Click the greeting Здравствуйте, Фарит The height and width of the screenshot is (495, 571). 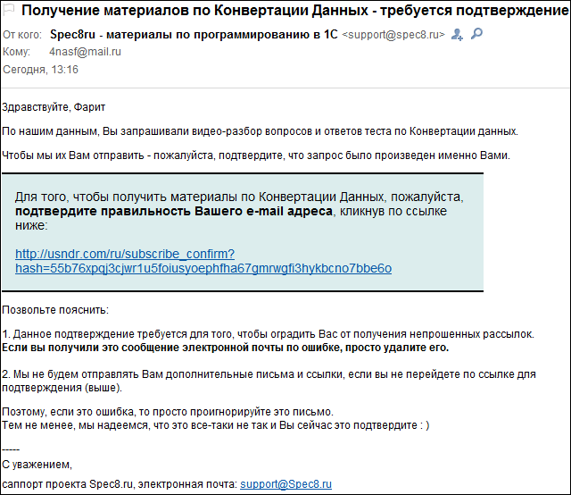pyautogui.click(x=54, y=107)
